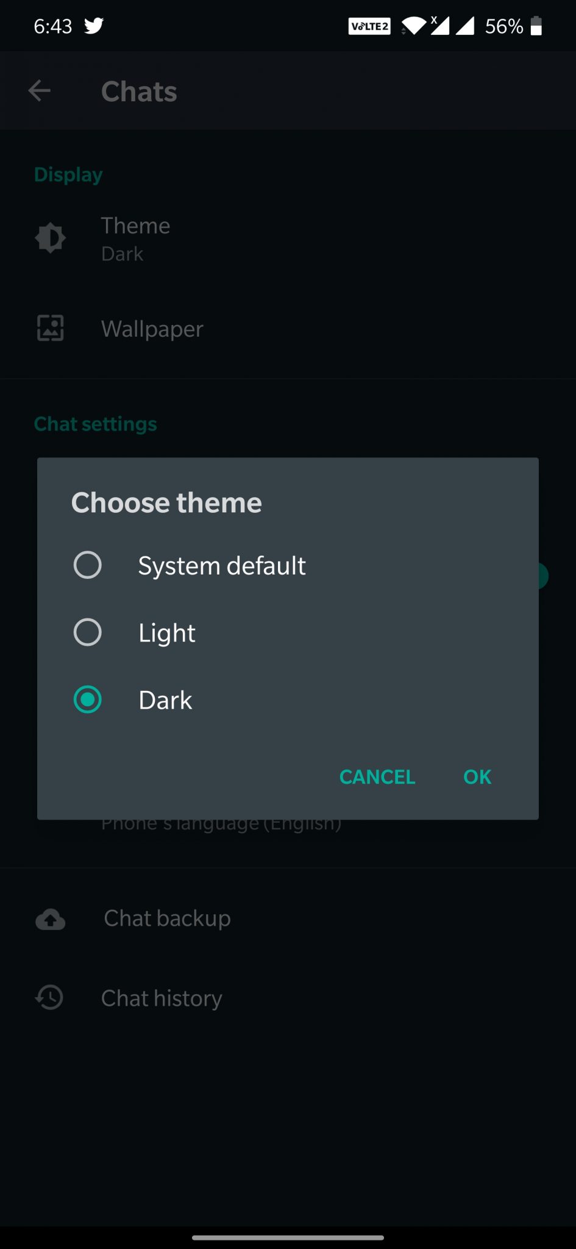Tap the Wi-Fi signal icon in status bar

(414, 26)
